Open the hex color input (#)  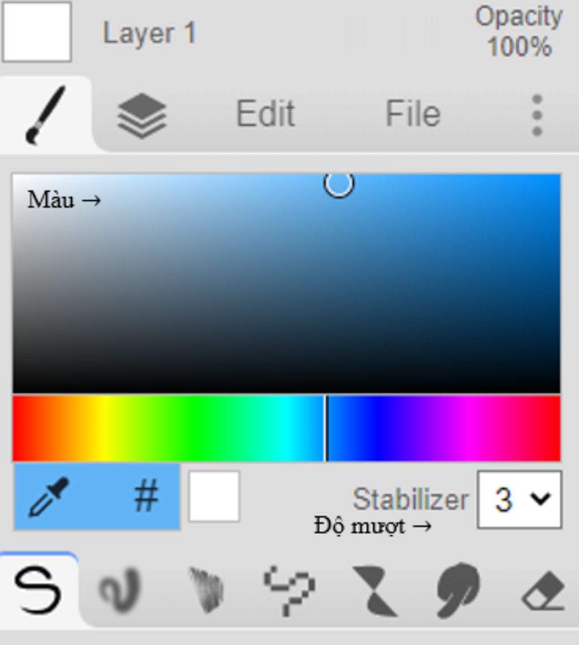click(146, 497)
